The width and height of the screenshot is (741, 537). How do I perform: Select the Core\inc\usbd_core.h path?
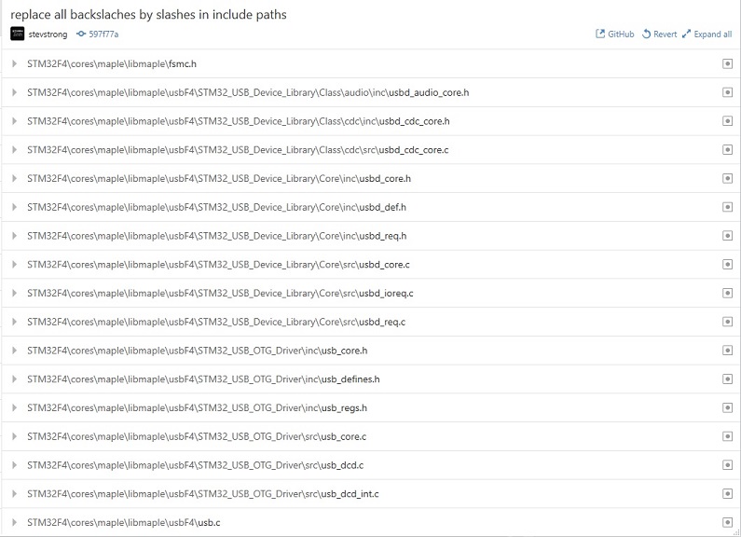click(x=219, y=179)
